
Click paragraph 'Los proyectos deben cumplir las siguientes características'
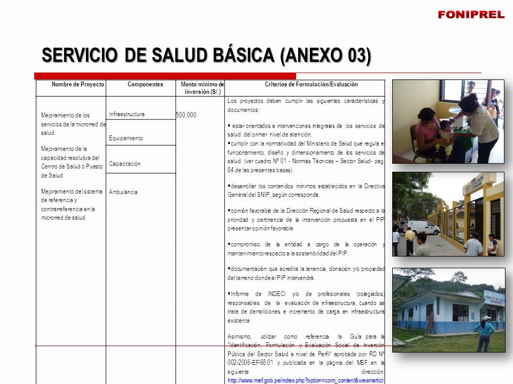click(306, 106)
